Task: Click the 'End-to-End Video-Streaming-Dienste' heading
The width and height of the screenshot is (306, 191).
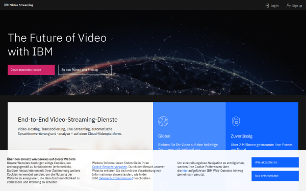Action: [67, 120]
